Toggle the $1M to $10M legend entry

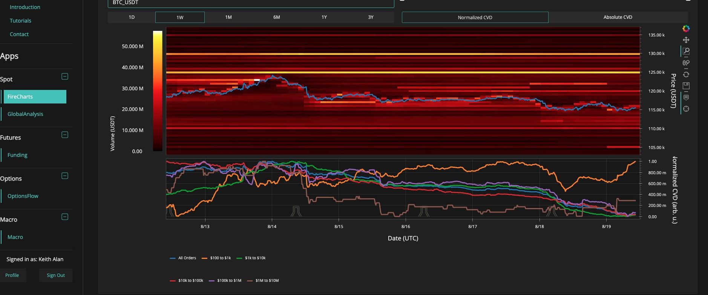(x=263, y=281)
